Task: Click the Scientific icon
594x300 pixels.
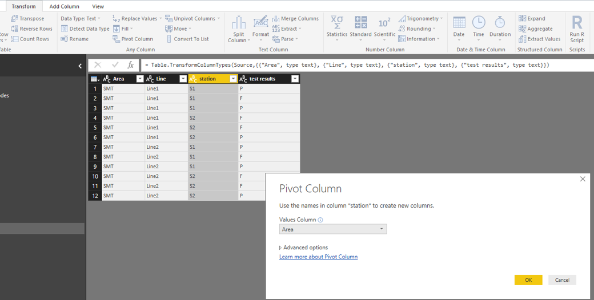Action: click(384, 23)
